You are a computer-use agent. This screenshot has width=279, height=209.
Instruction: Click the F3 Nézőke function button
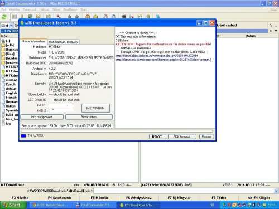click(20, 198)
